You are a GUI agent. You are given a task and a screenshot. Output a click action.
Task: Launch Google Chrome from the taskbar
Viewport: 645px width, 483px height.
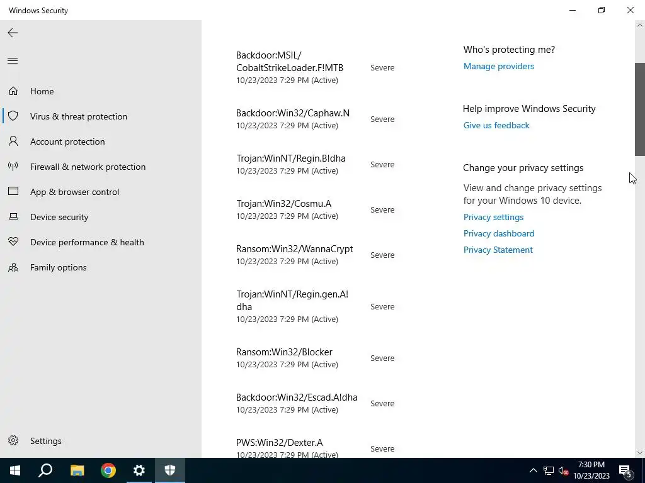(x=108, y=470)
